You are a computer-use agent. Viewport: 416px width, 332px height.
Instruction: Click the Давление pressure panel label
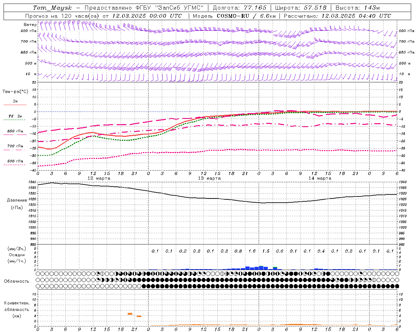(17, 200)
